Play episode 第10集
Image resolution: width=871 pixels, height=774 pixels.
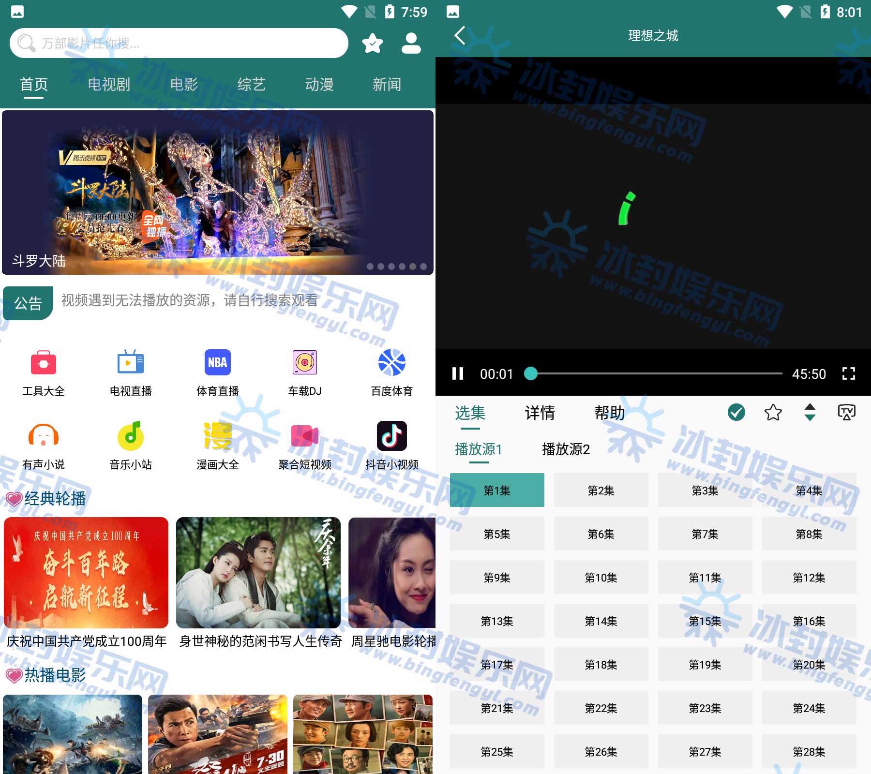tap(601, 577)
